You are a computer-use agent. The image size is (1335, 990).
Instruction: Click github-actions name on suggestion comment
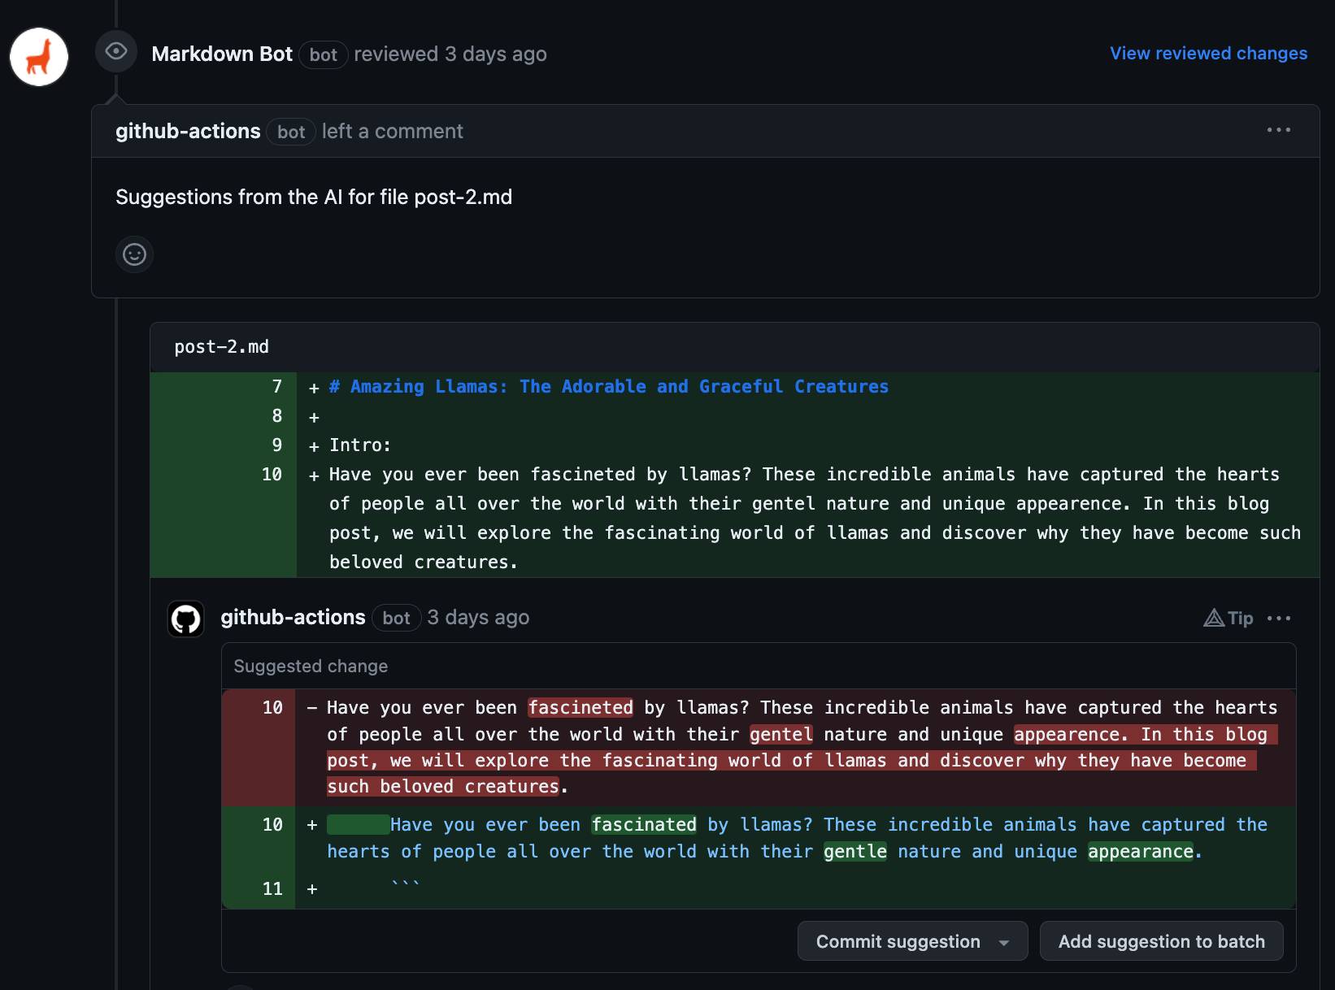(x=293, y=617)
